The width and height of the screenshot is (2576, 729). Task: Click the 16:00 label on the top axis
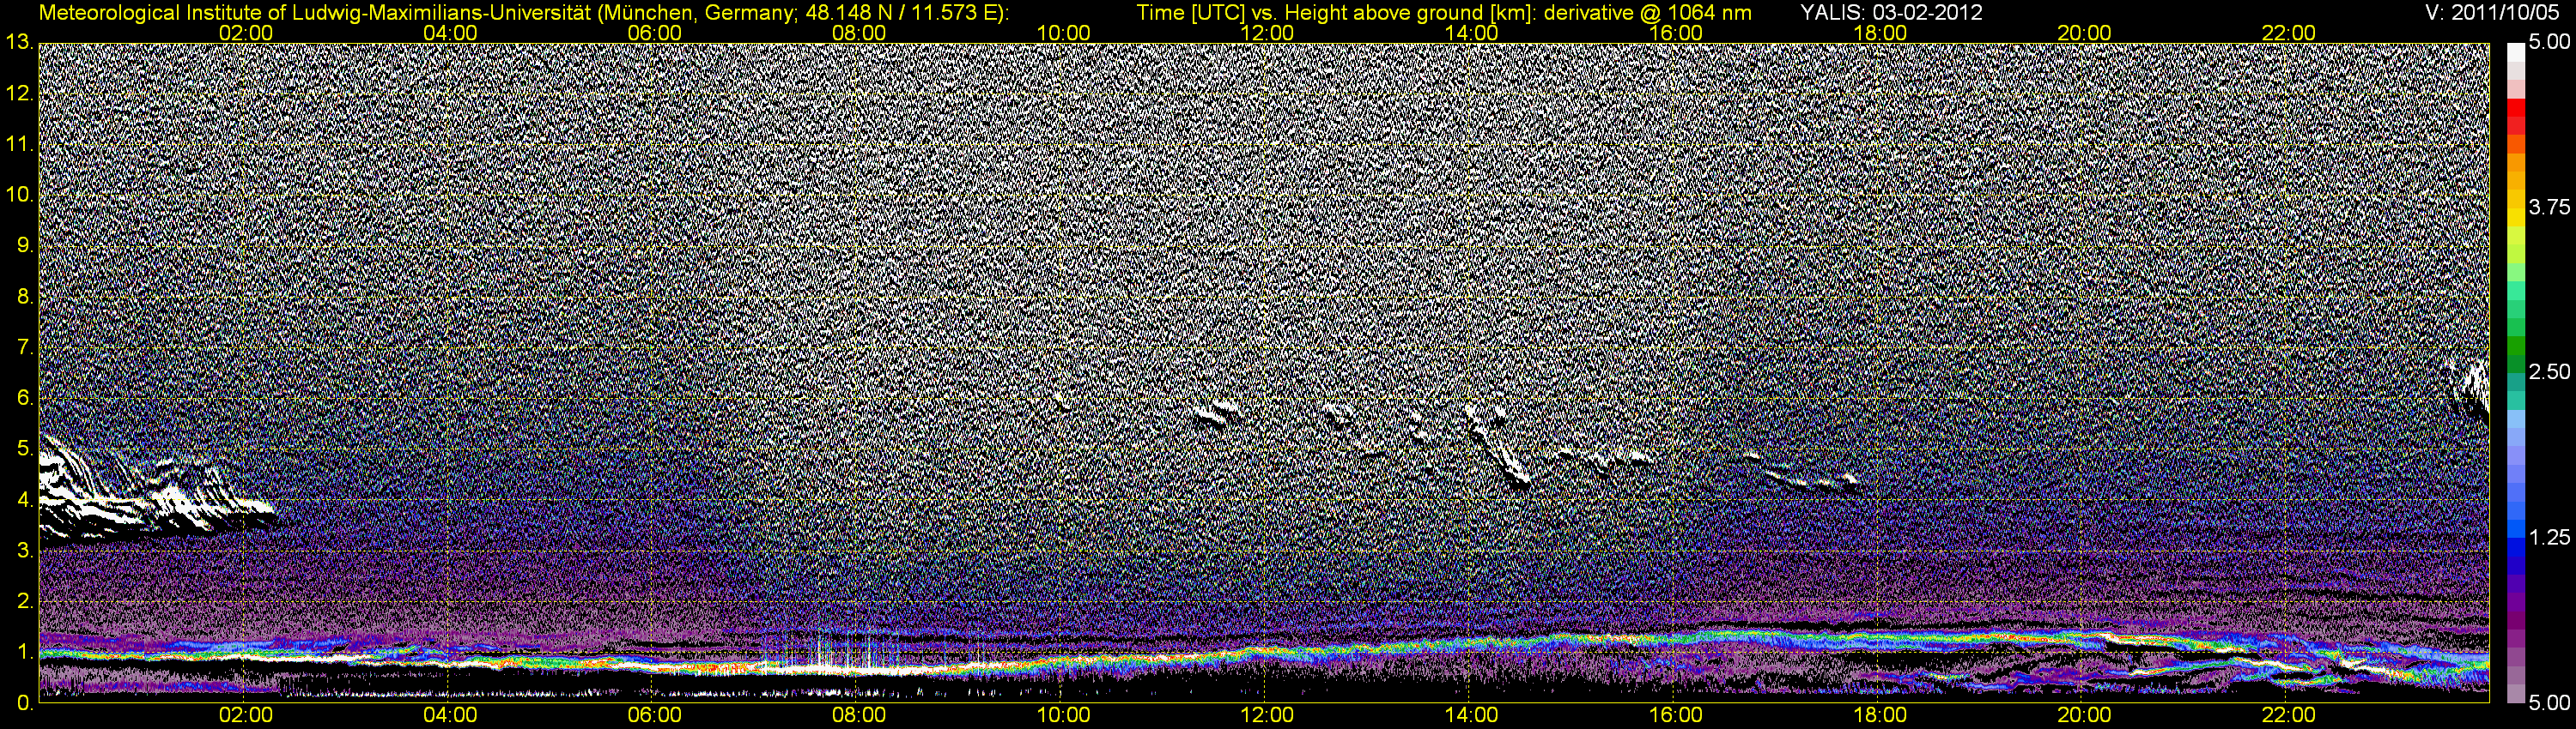[1676, 32]
